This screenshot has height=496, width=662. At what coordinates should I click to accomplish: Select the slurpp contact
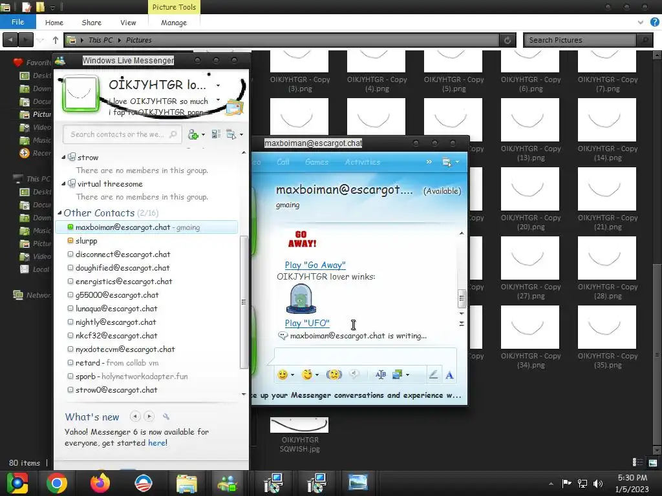tap(86, 241)
